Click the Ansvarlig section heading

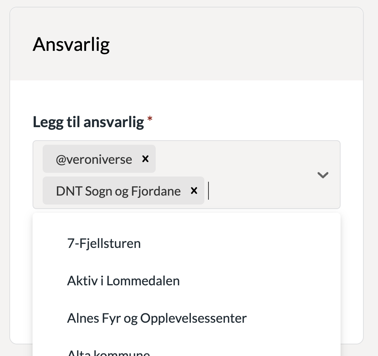(x=71, y=44)
